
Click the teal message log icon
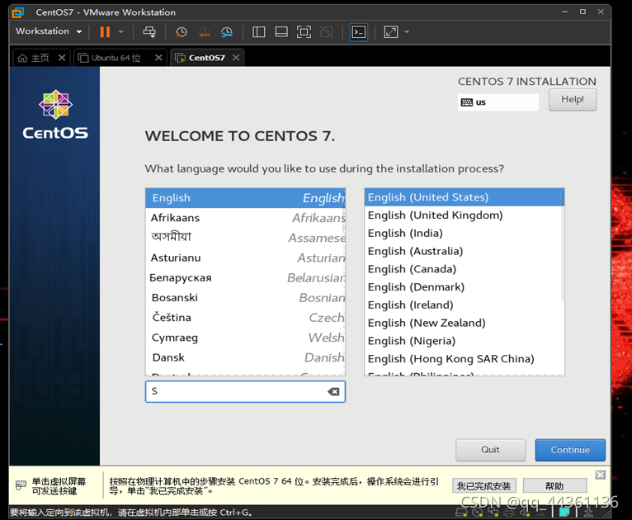click(x=564, y=513)
